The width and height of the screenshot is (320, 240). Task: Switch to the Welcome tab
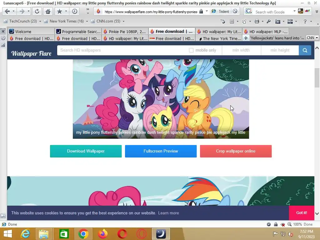(x=31, y=32)
